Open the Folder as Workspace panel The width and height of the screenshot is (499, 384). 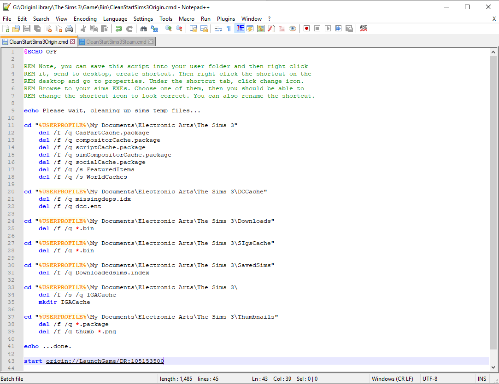tap(282, 29)
